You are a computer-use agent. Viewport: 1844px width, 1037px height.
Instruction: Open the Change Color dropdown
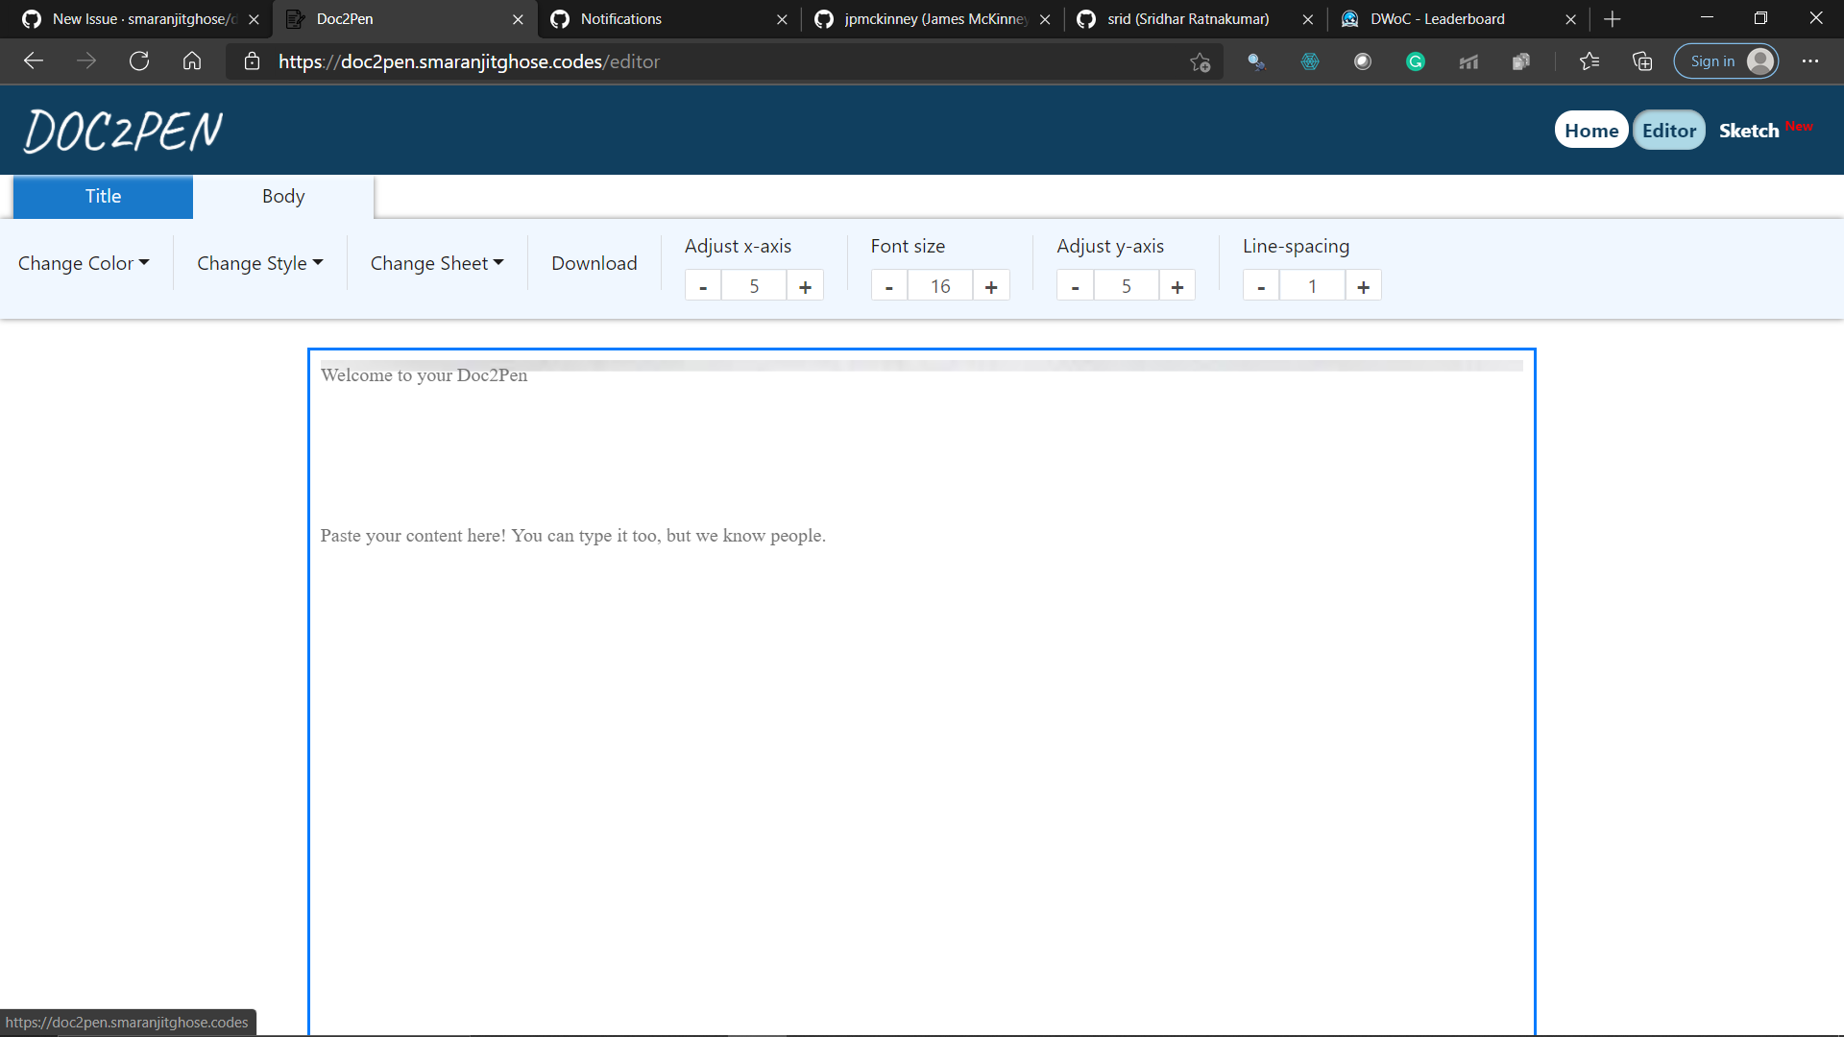pos(84,263)
